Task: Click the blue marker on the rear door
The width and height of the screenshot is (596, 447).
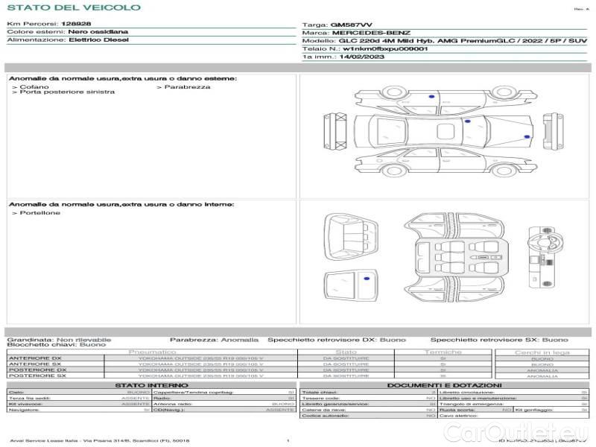Action: 432,96
